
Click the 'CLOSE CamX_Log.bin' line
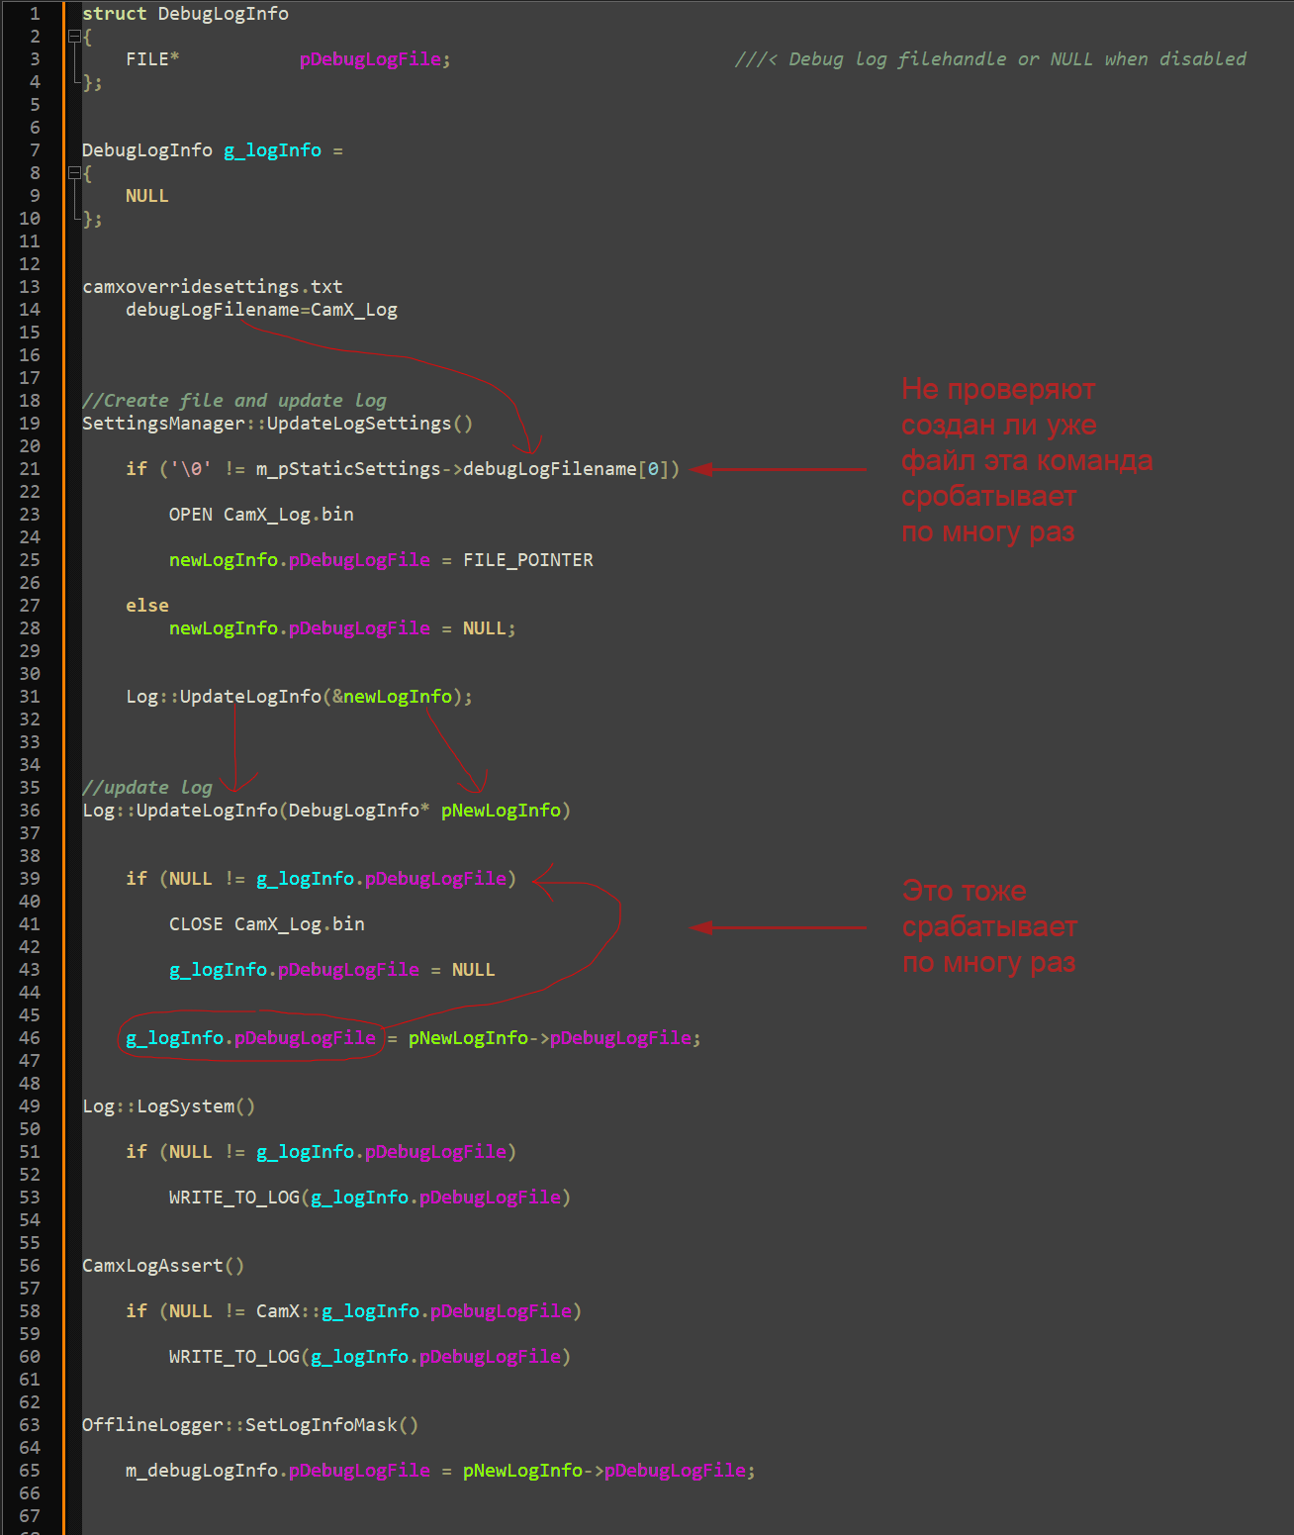(x=267, y=924)
